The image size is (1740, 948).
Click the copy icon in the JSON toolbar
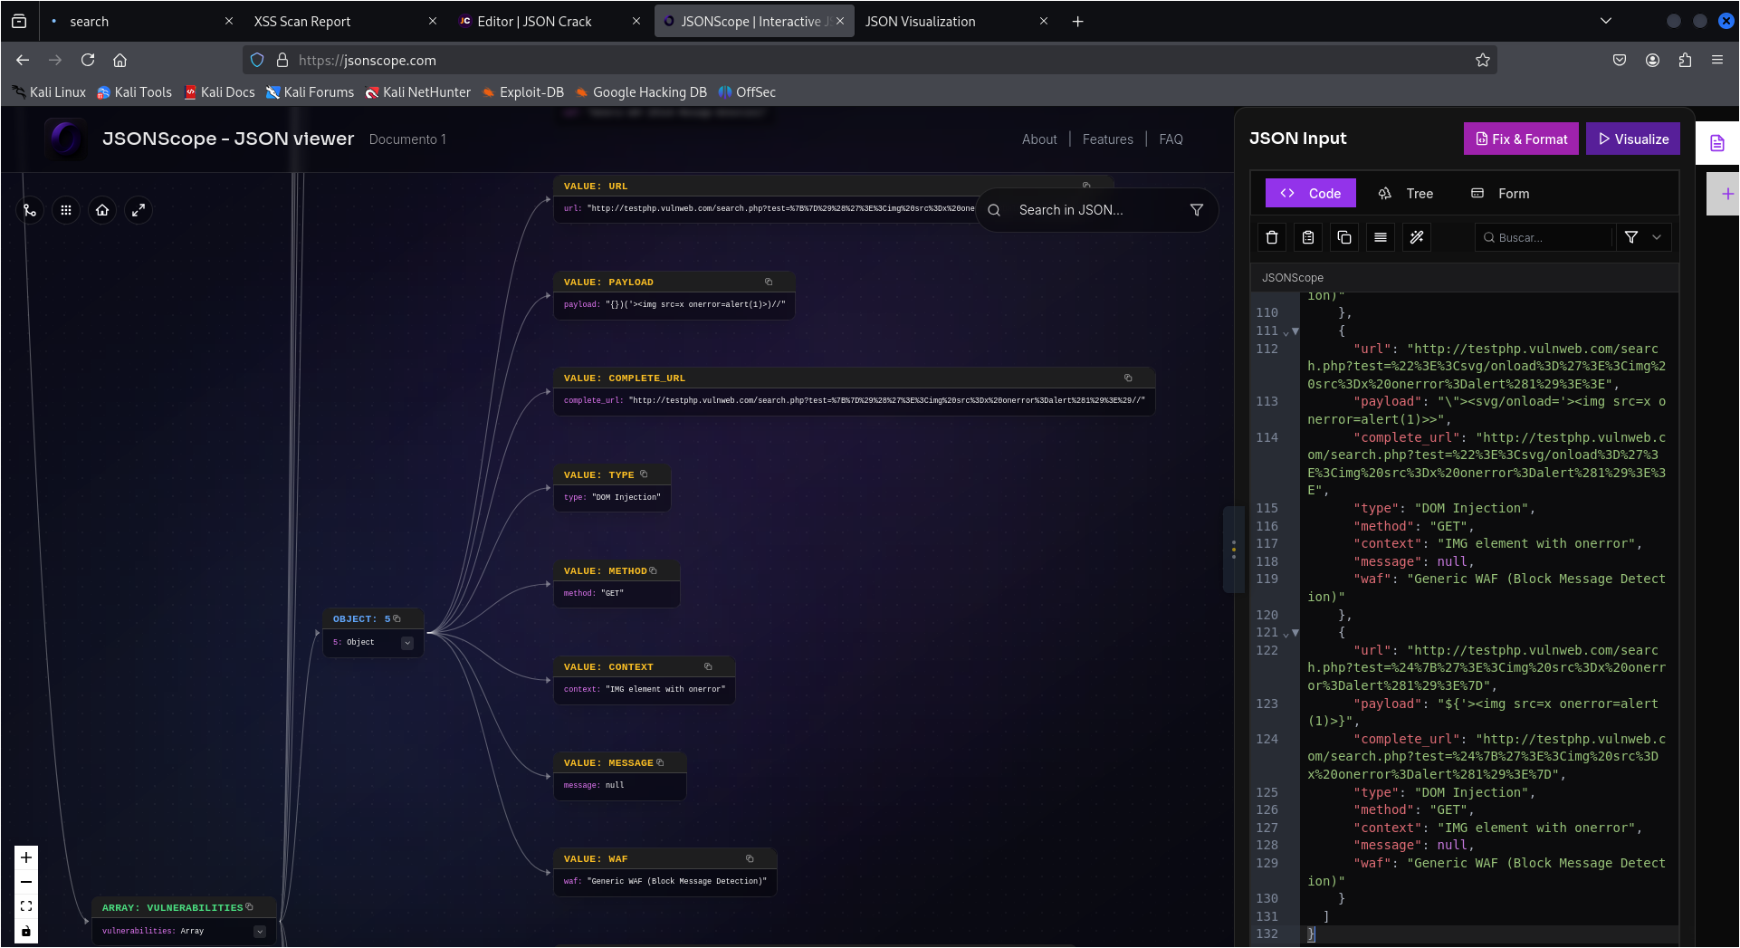1343,237
